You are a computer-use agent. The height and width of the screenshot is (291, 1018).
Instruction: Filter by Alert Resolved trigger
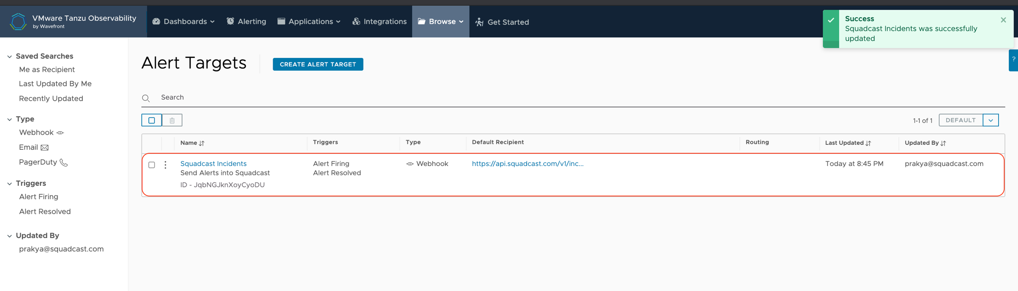pos(45,212)
